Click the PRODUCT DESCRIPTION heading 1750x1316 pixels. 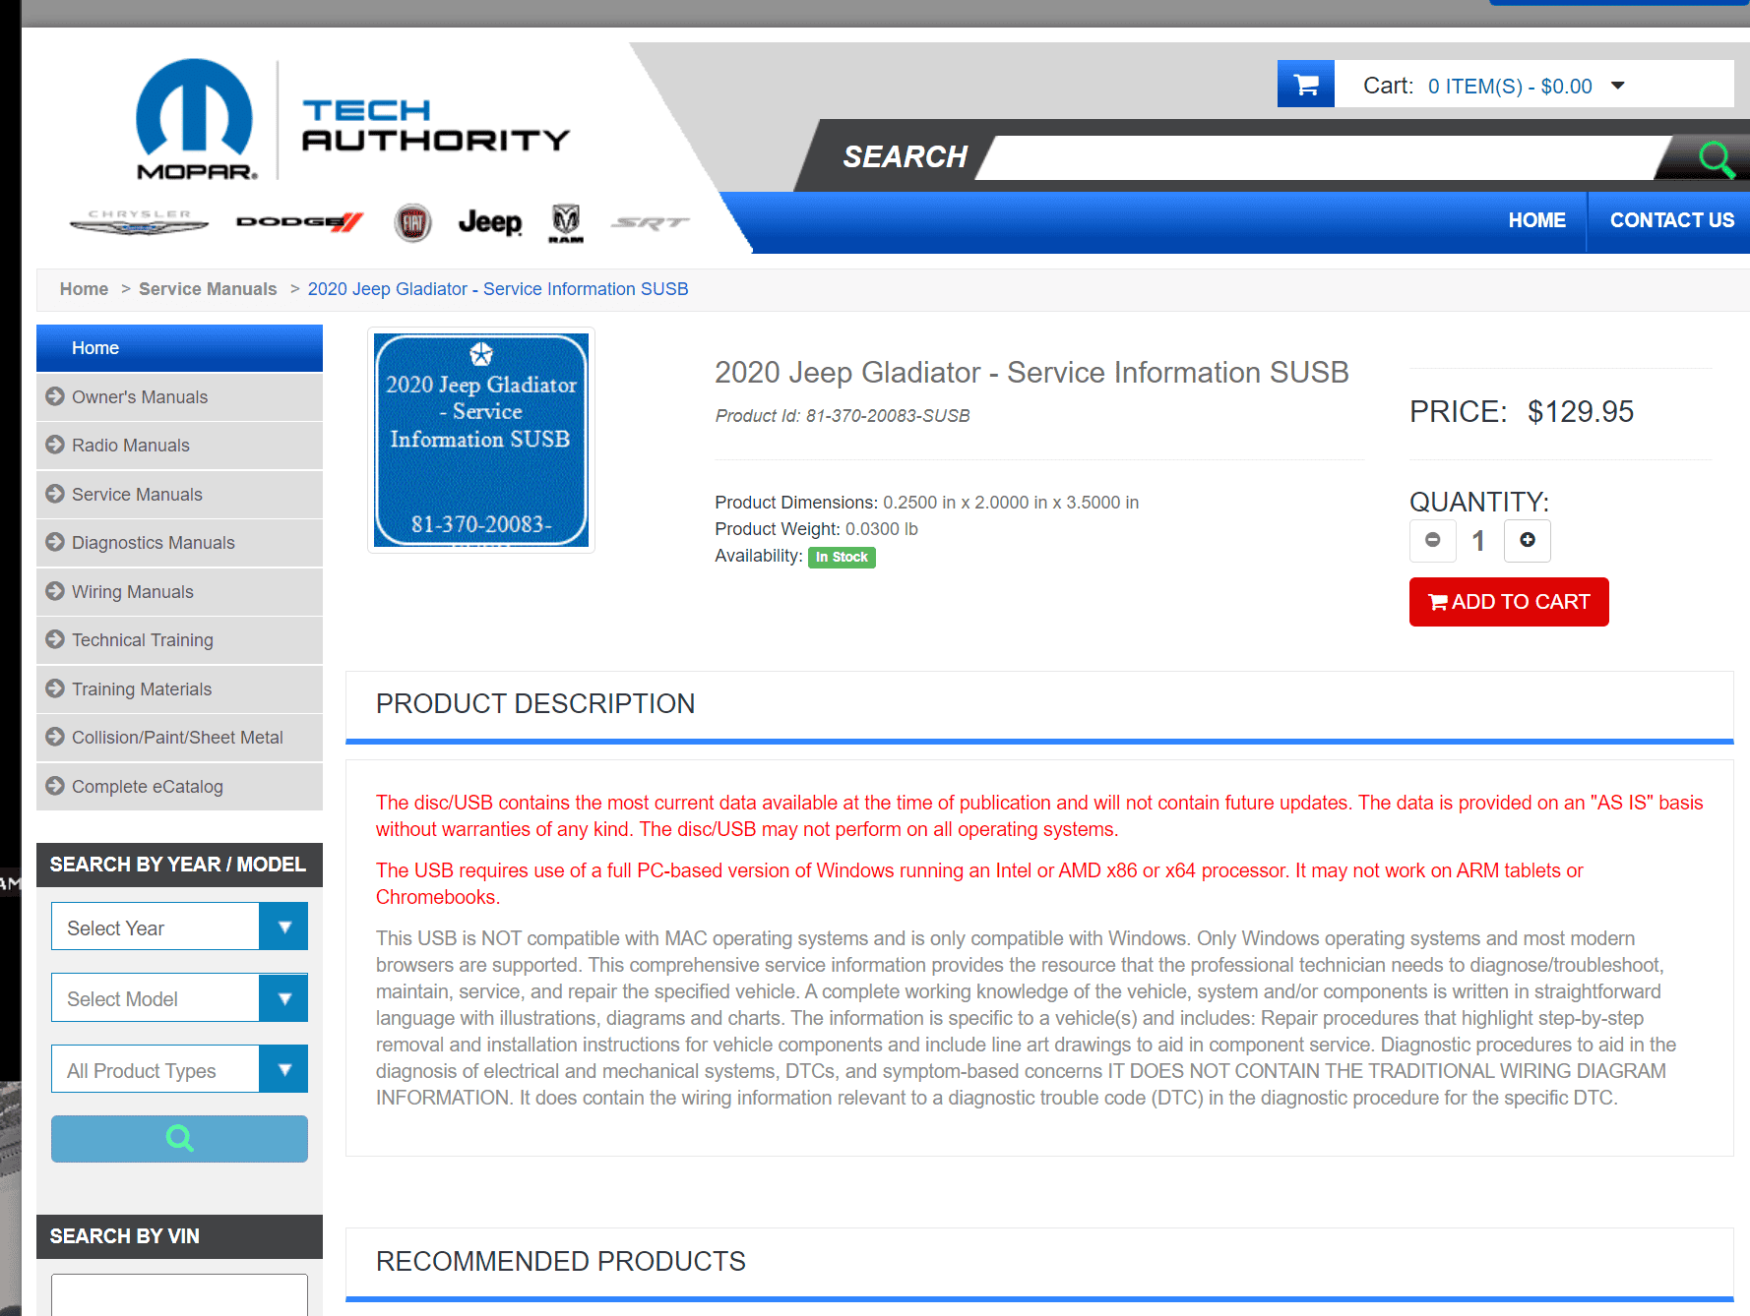click(535, 704)
